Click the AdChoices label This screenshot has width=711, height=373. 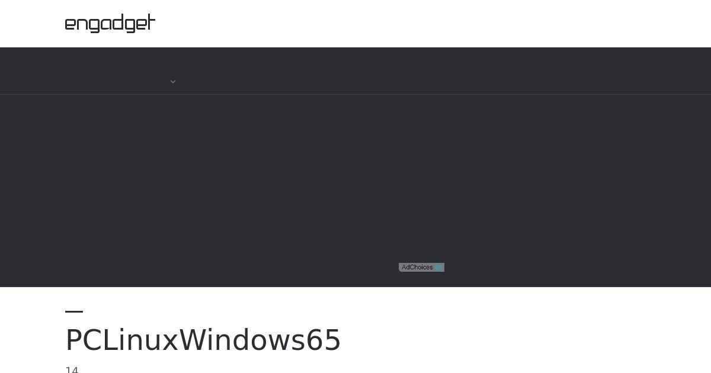click(x=417, y=268)
